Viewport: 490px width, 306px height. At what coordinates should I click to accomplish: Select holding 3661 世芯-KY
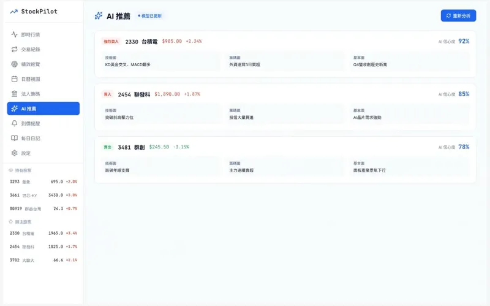43,195
